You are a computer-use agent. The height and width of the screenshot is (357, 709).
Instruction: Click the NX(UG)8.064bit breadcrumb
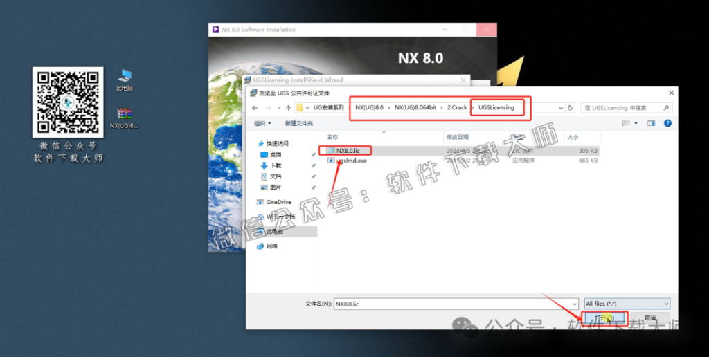click(x=414, y=107)
